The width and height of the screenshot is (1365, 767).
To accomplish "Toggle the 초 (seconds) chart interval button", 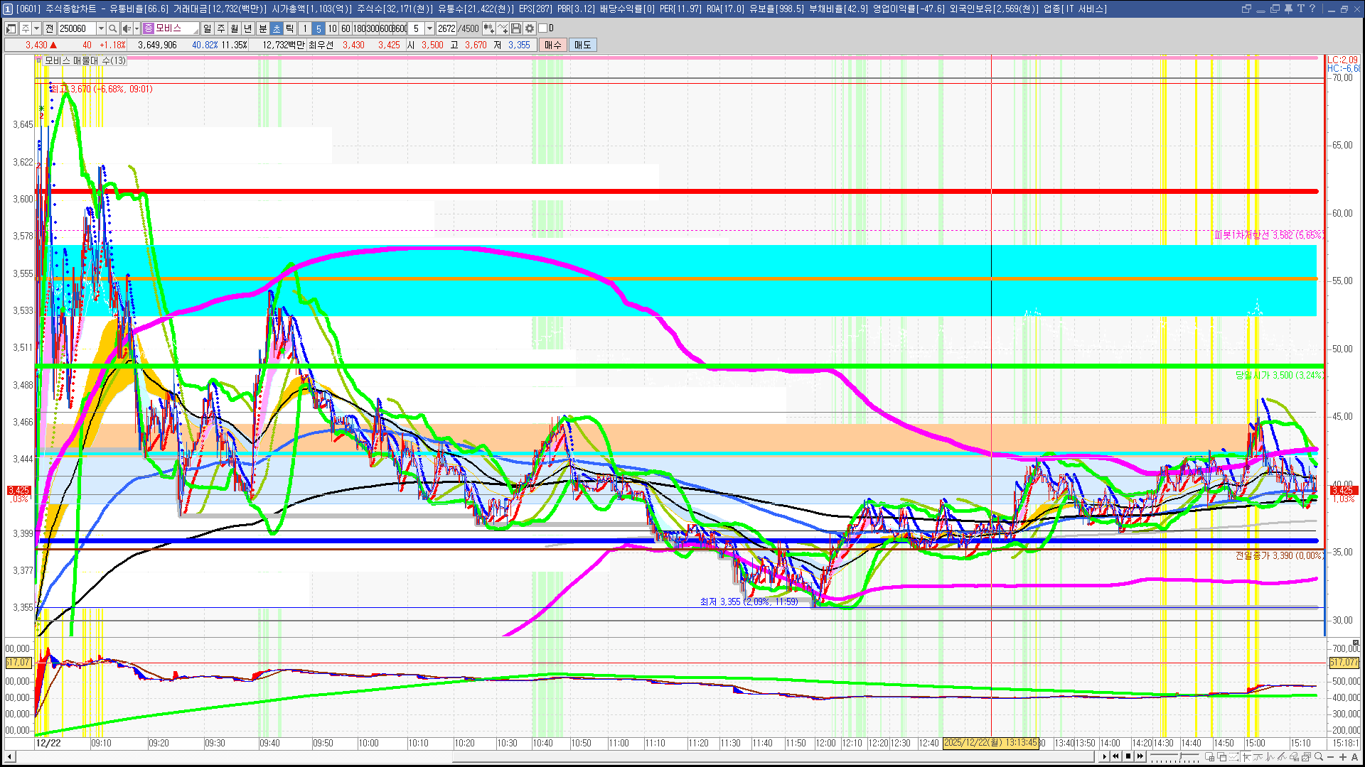I will [277, 28].
